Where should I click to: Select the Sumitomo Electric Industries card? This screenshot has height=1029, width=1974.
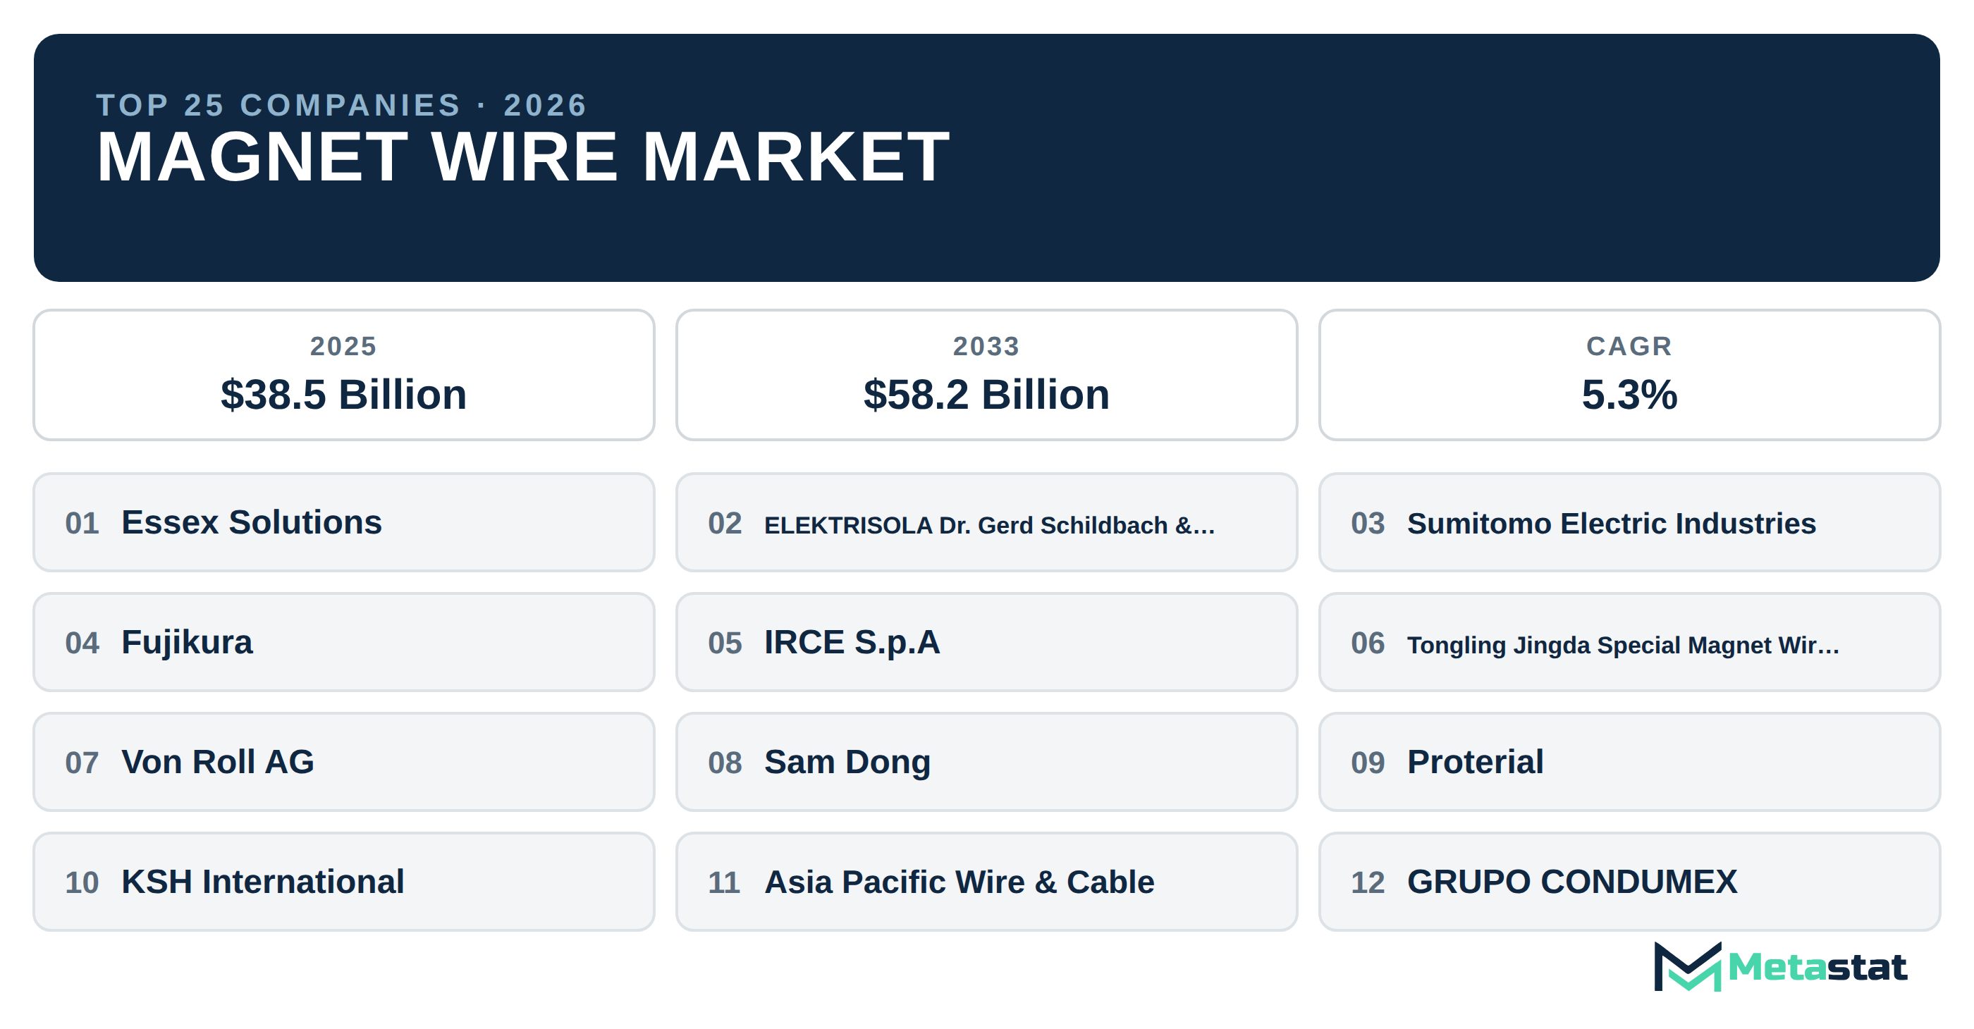(1630, 522)
